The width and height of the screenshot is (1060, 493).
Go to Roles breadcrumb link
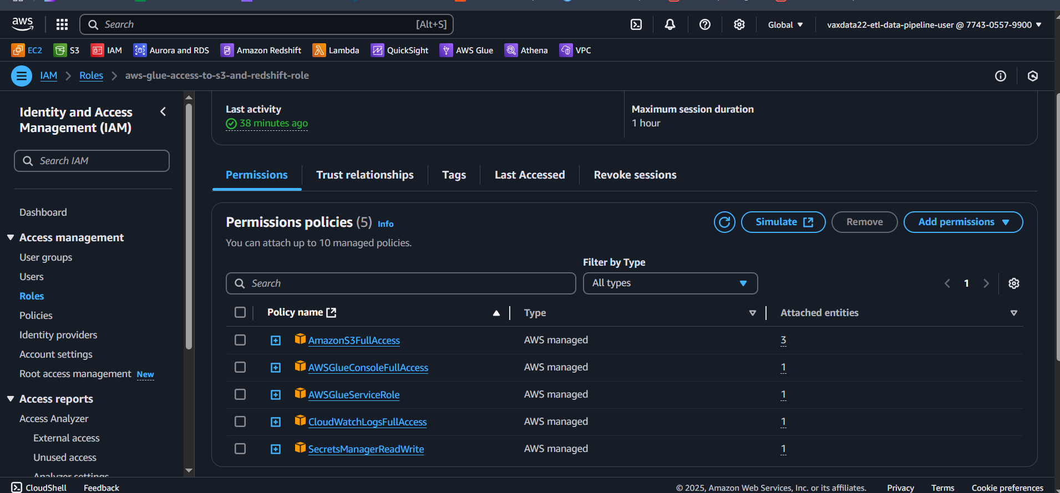point(91,75)
